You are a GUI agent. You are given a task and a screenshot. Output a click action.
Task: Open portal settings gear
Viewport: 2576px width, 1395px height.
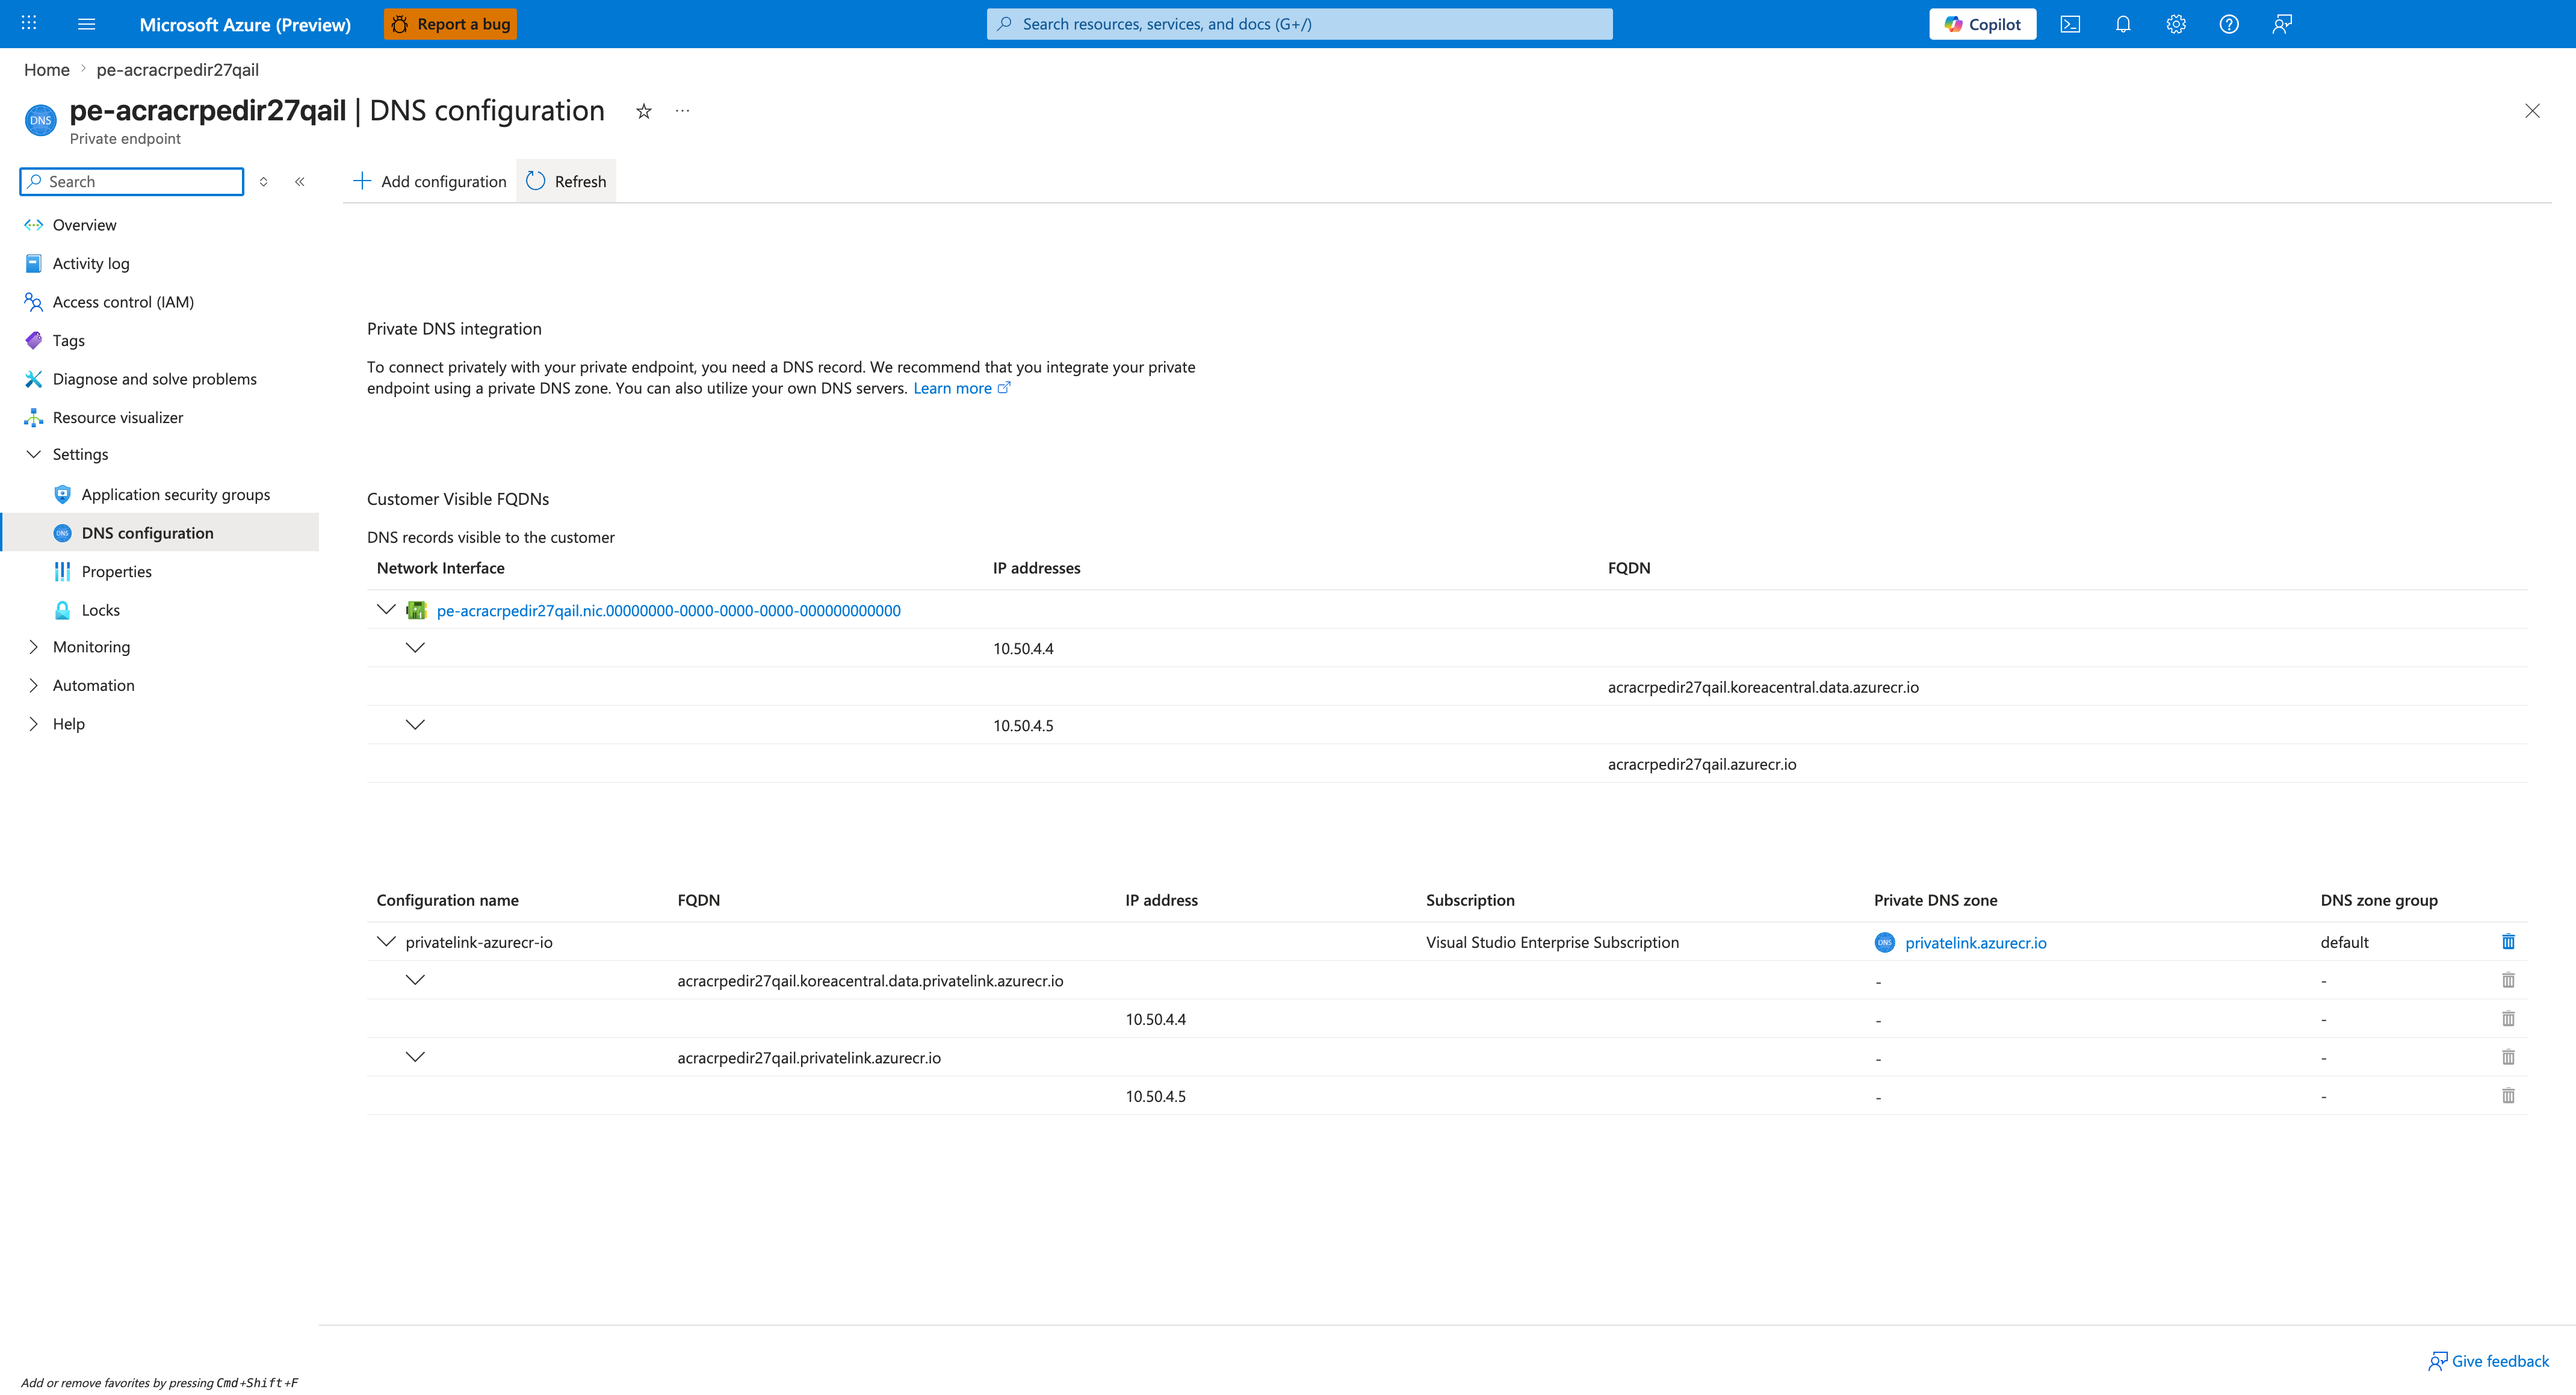coord(2176,24)
